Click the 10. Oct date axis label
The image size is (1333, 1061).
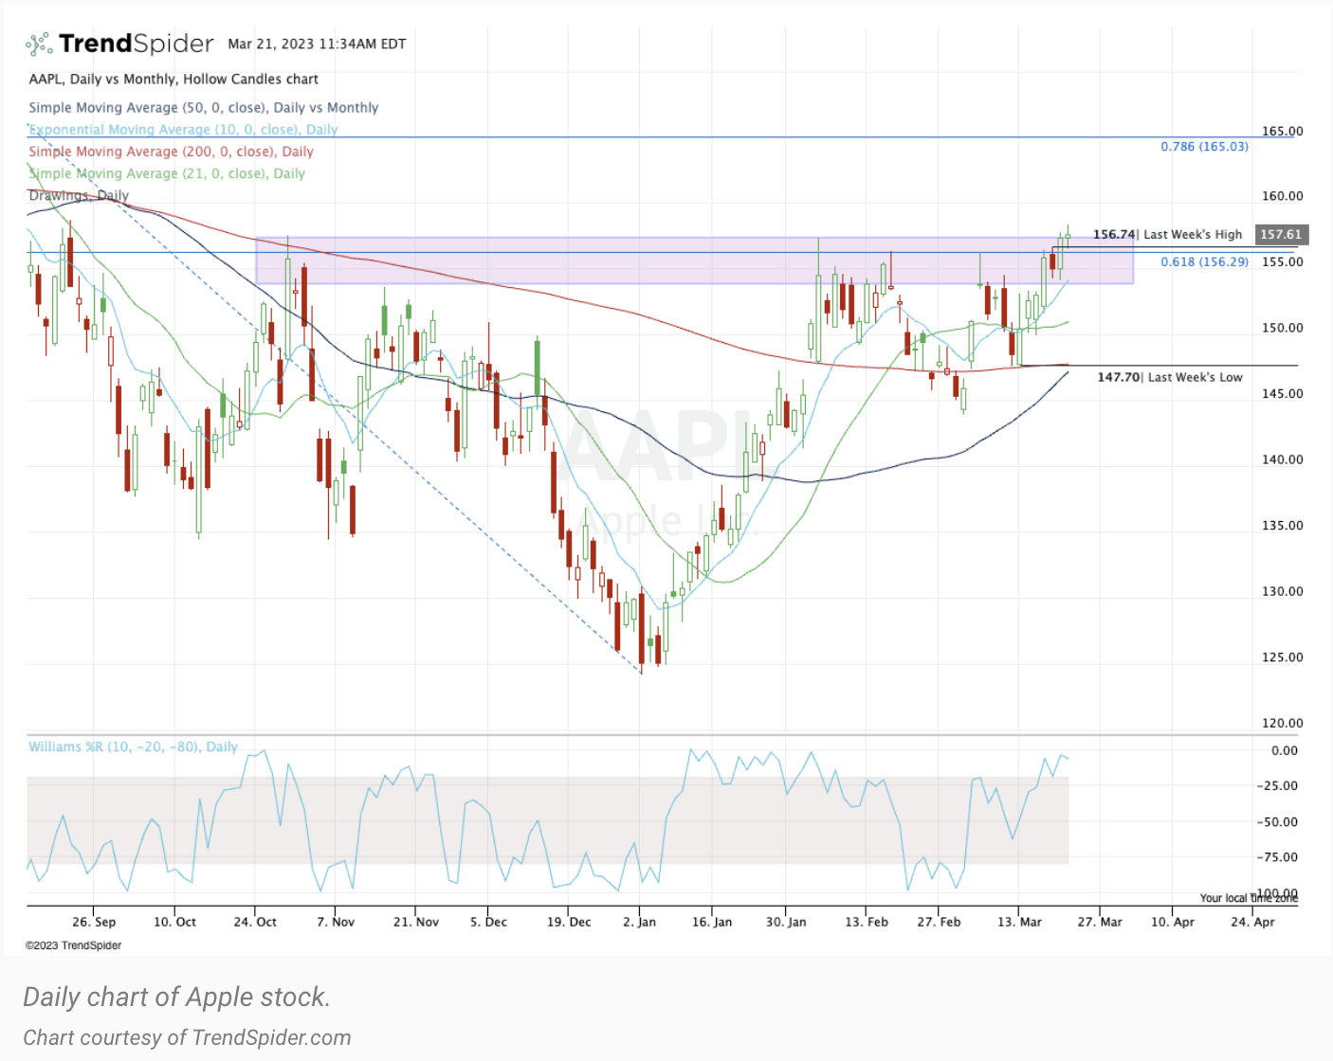[174, 922]
